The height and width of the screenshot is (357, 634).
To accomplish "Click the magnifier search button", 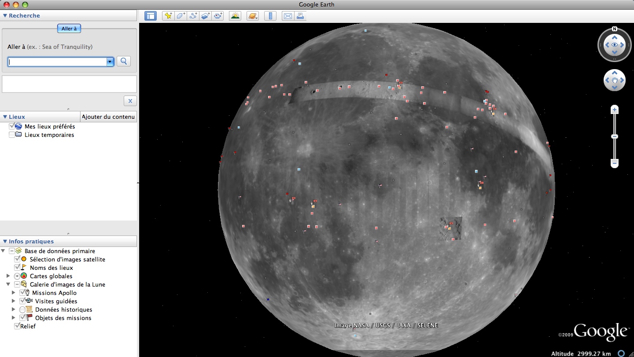I will pyautogui.click(x=124, y=61).
